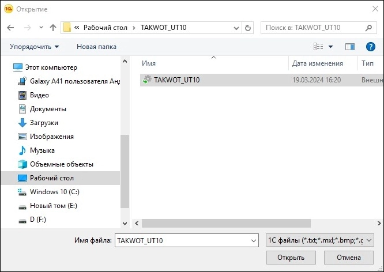Image resolution: width=384 pixels, height=272 pixels.
Task: Click the magnifier search icon
Action: [x=368, y=28]
